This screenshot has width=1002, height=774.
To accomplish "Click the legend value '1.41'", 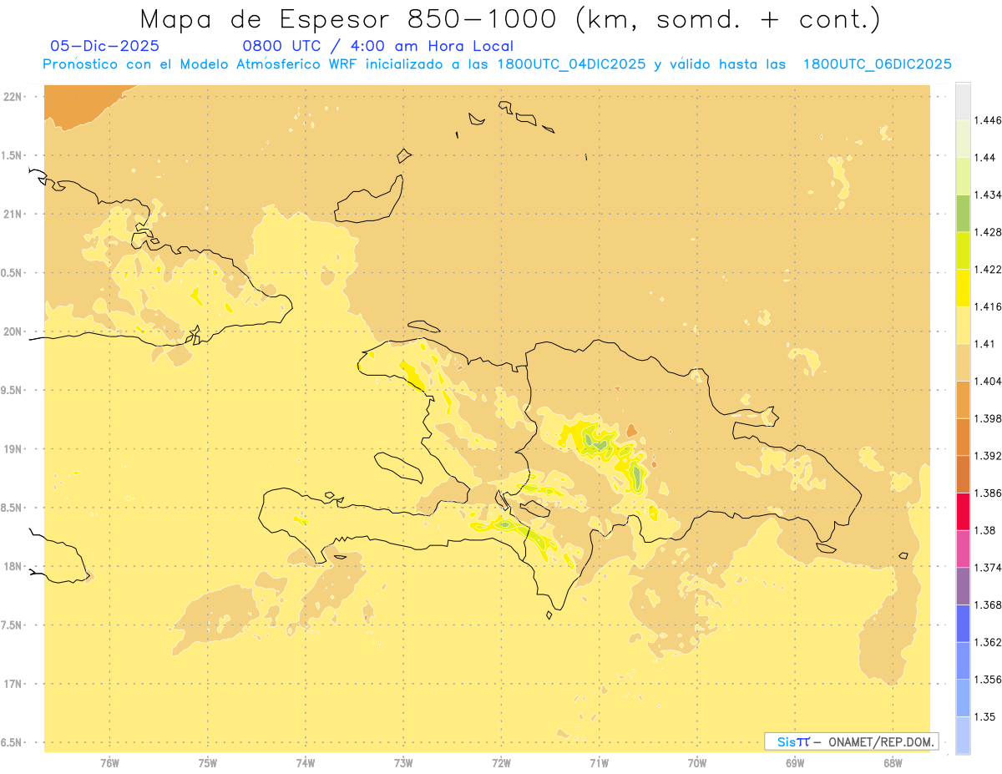I will [x=983, y=344].
